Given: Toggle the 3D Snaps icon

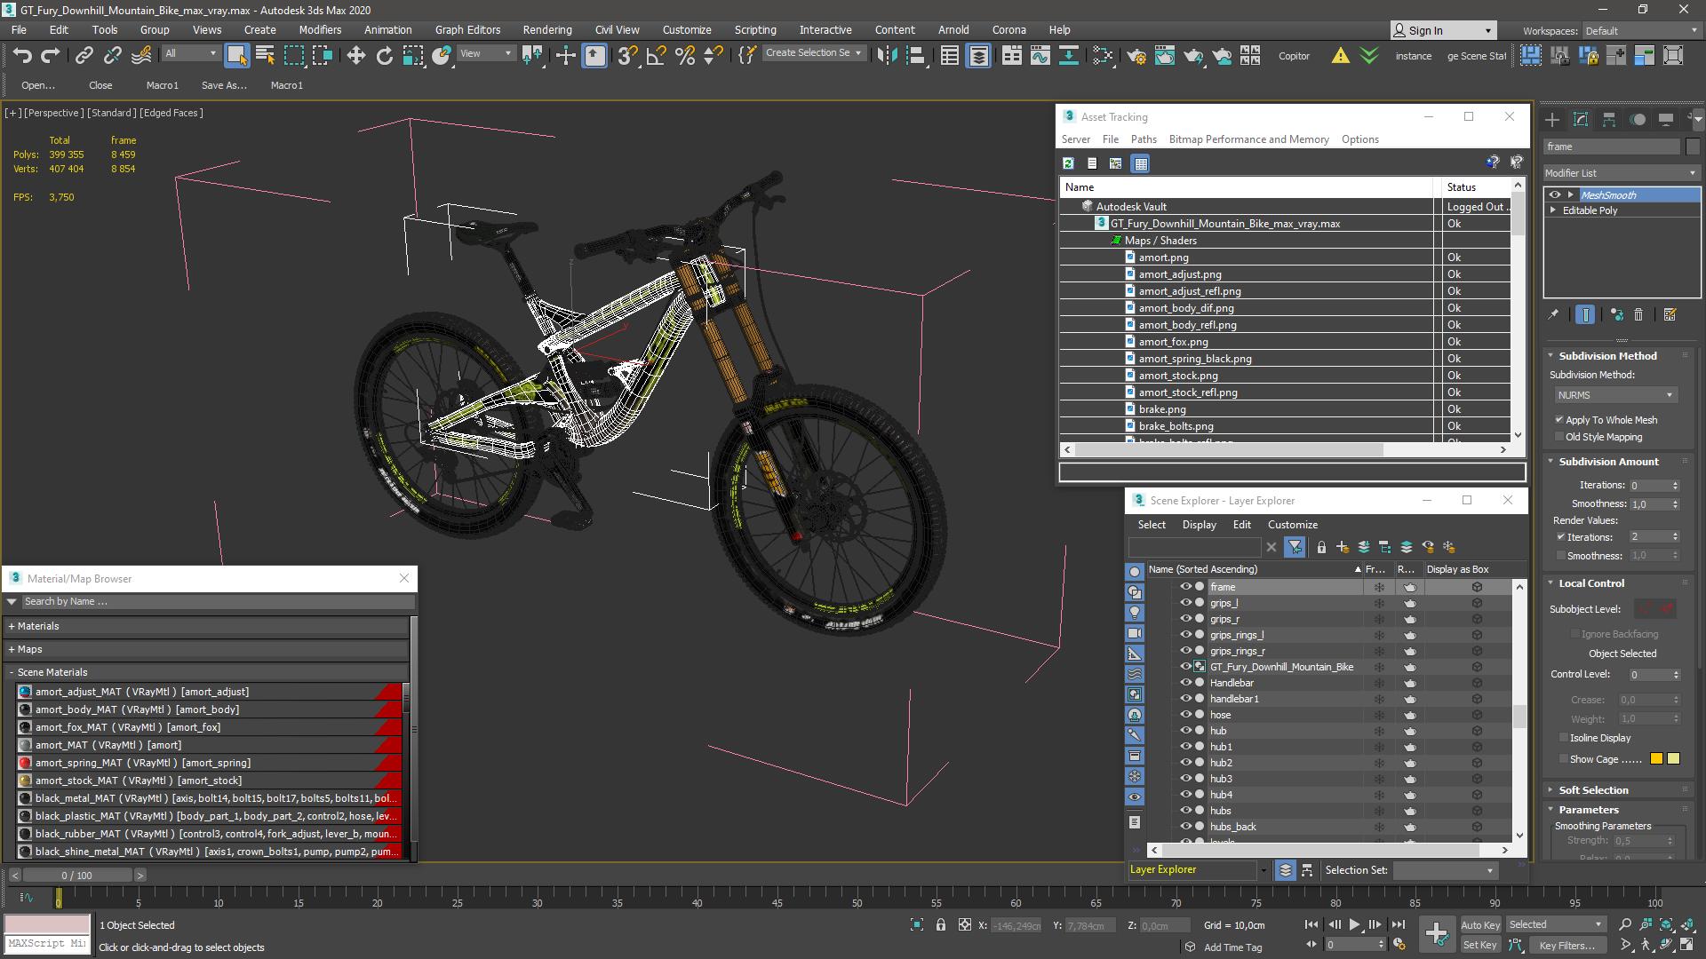Looking at the screenshot, I should (x=627, y=55).
